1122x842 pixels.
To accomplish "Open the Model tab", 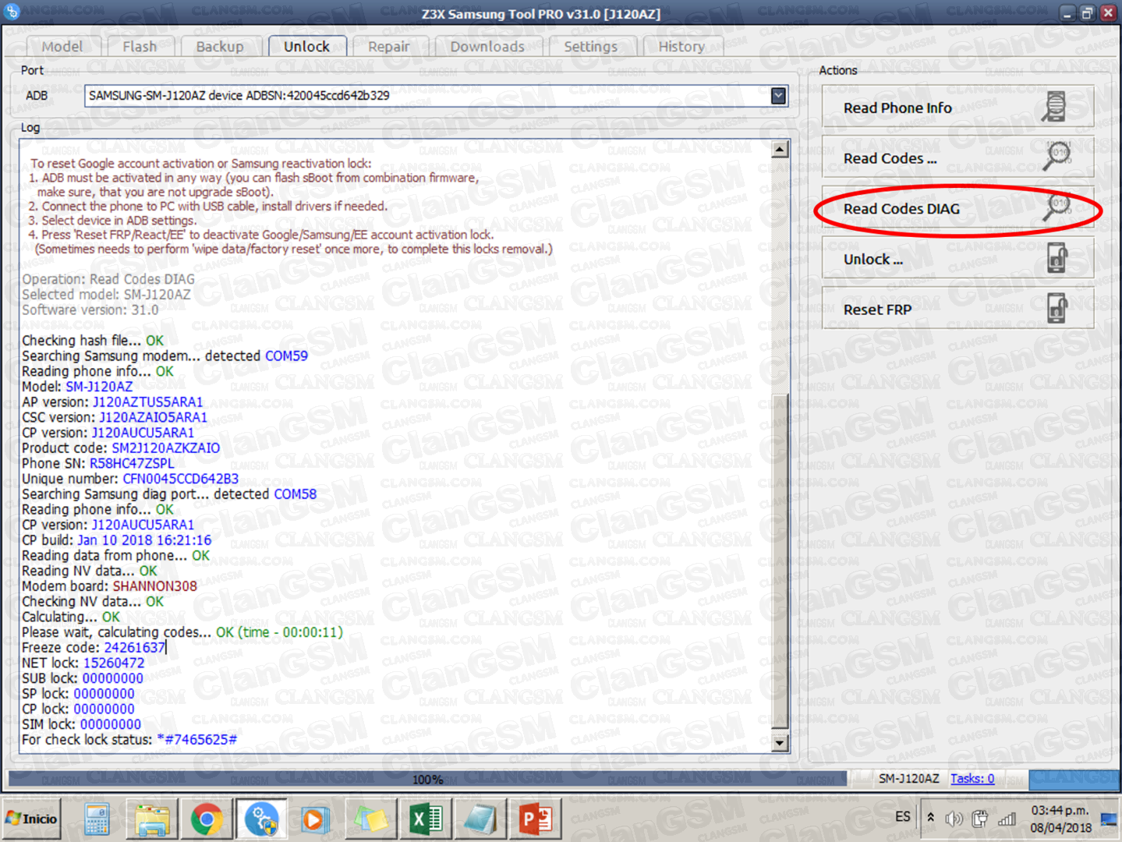I will click(x=62, y=47).
